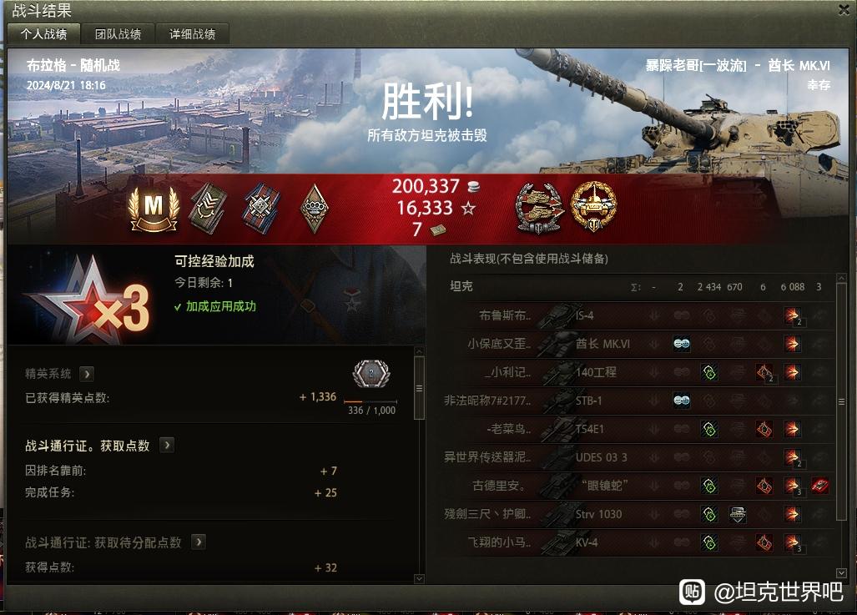This screenshot has height=615, width=857.
Task: Click the spotting icon in 小保底又歪 row
Action: point(681,344)
